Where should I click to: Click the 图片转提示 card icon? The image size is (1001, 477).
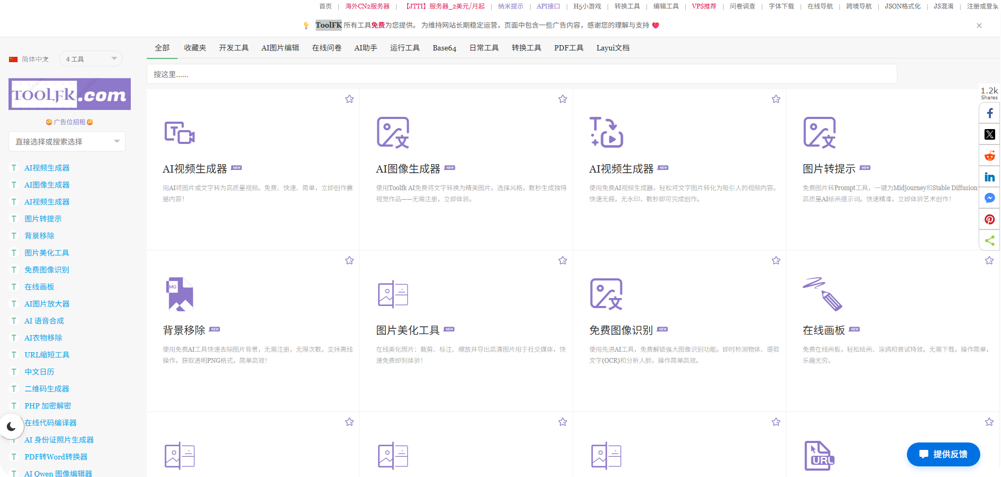tap(820, 132)
